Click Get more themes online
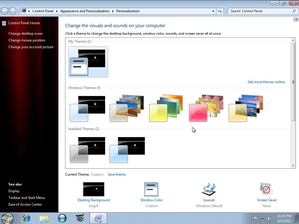The width and height of the screenshot is (299, 224). pos(266,82)
